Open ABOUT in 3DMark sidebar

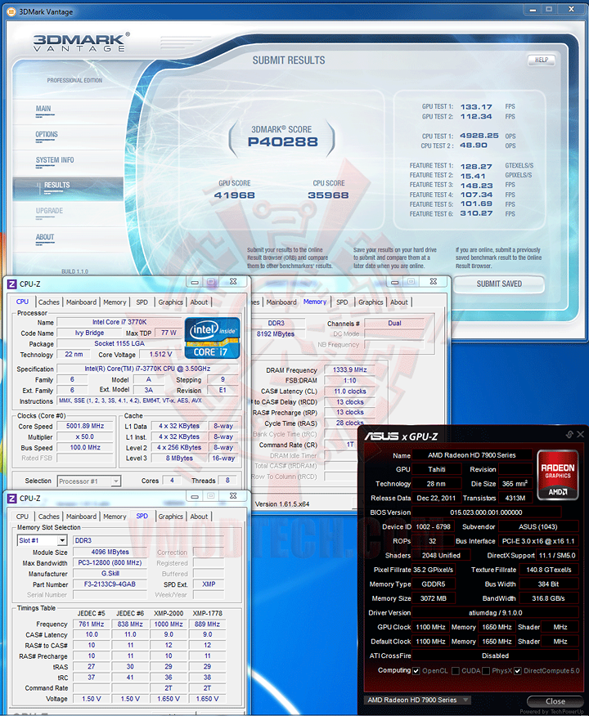[45, 236]
